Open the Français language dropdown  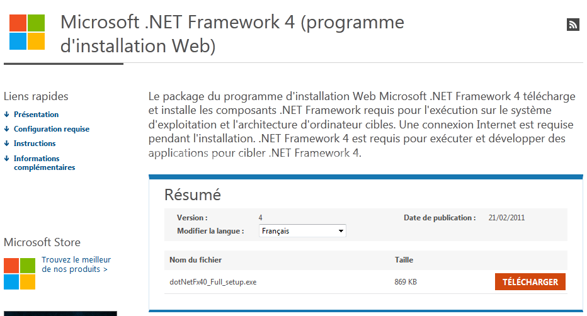click(302, 231)
